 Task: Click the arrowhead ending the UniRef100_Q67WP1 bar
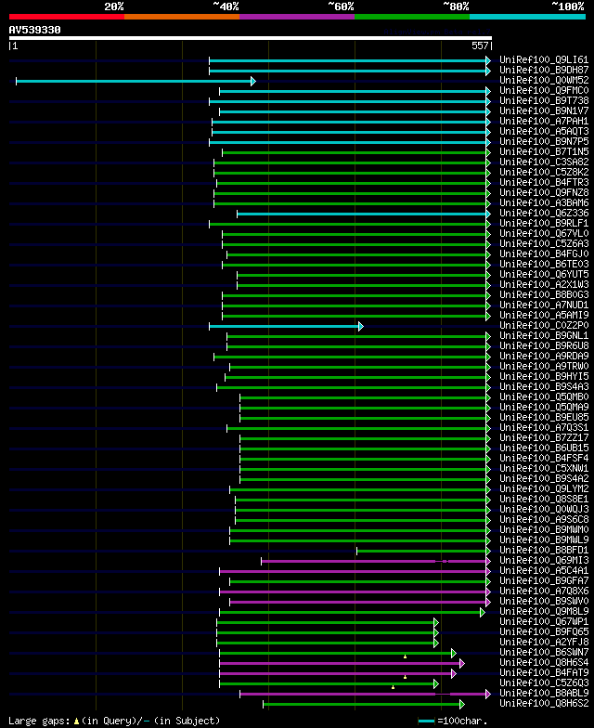point(436,622)
